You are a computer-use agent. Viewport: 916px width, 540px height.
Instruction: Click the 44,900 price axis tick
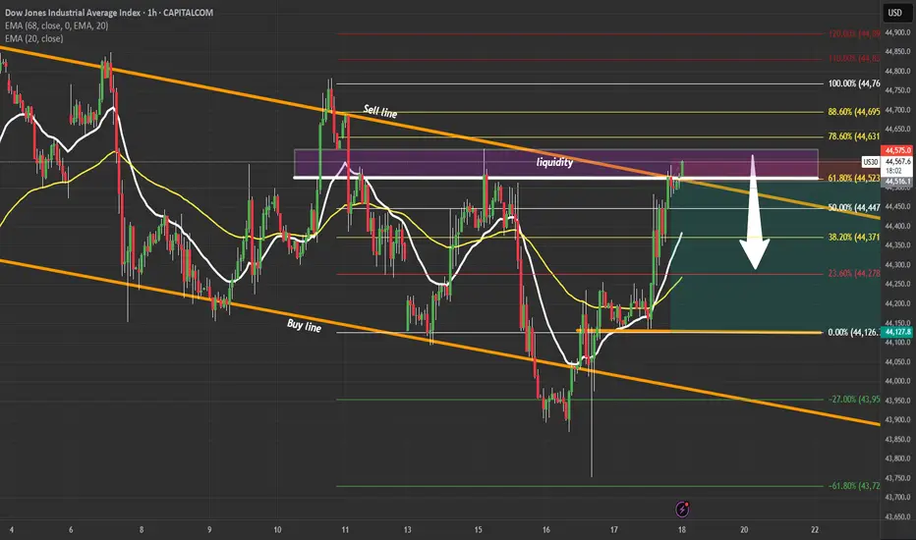click(898, 32)
